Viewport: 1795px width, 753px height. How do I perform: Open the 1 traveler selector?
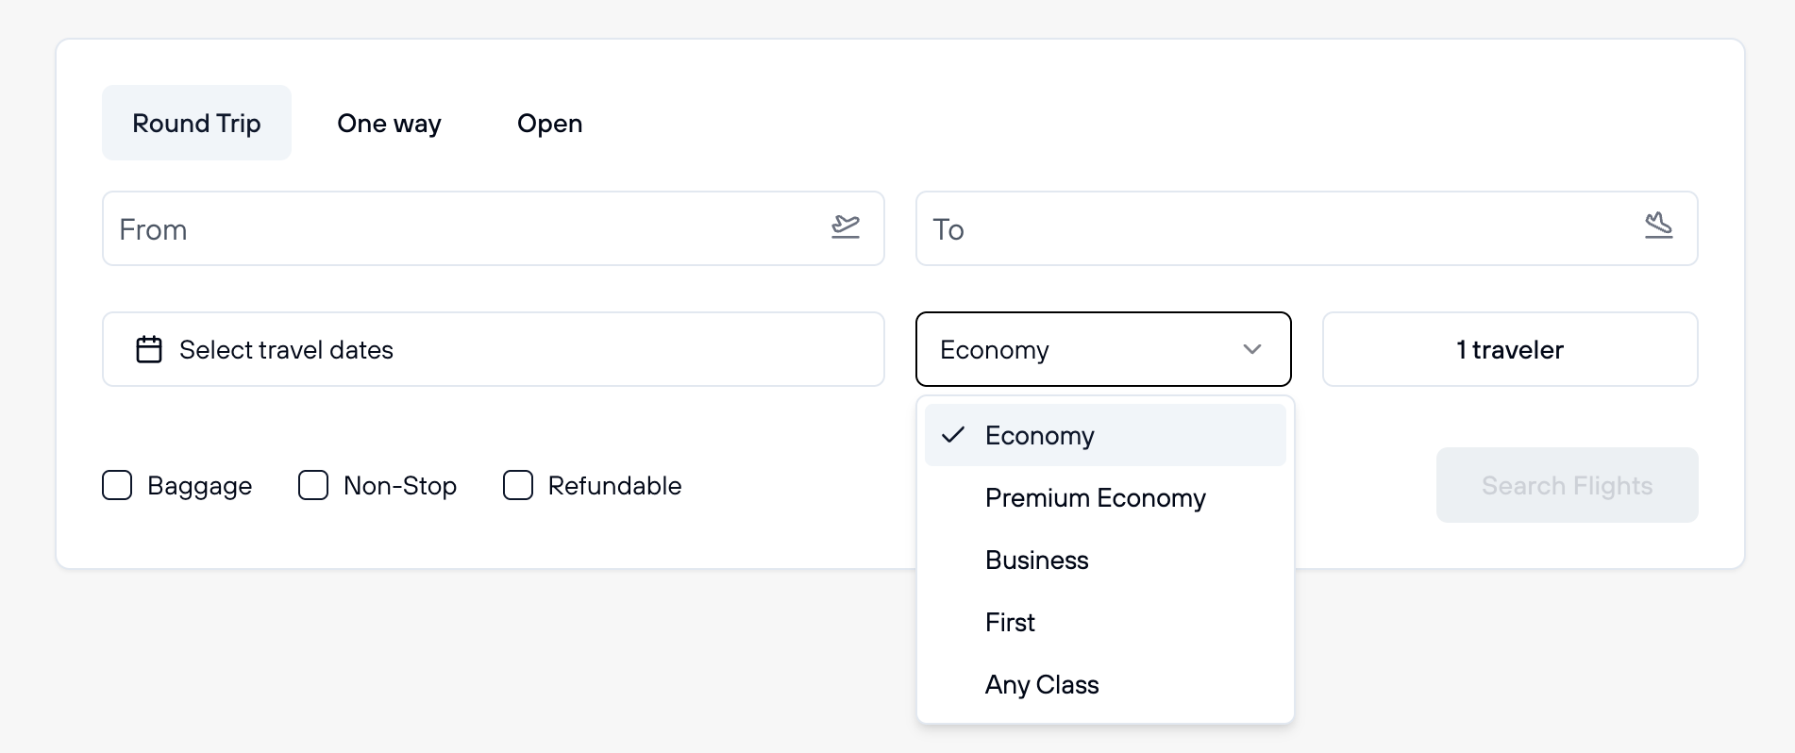1509,349
